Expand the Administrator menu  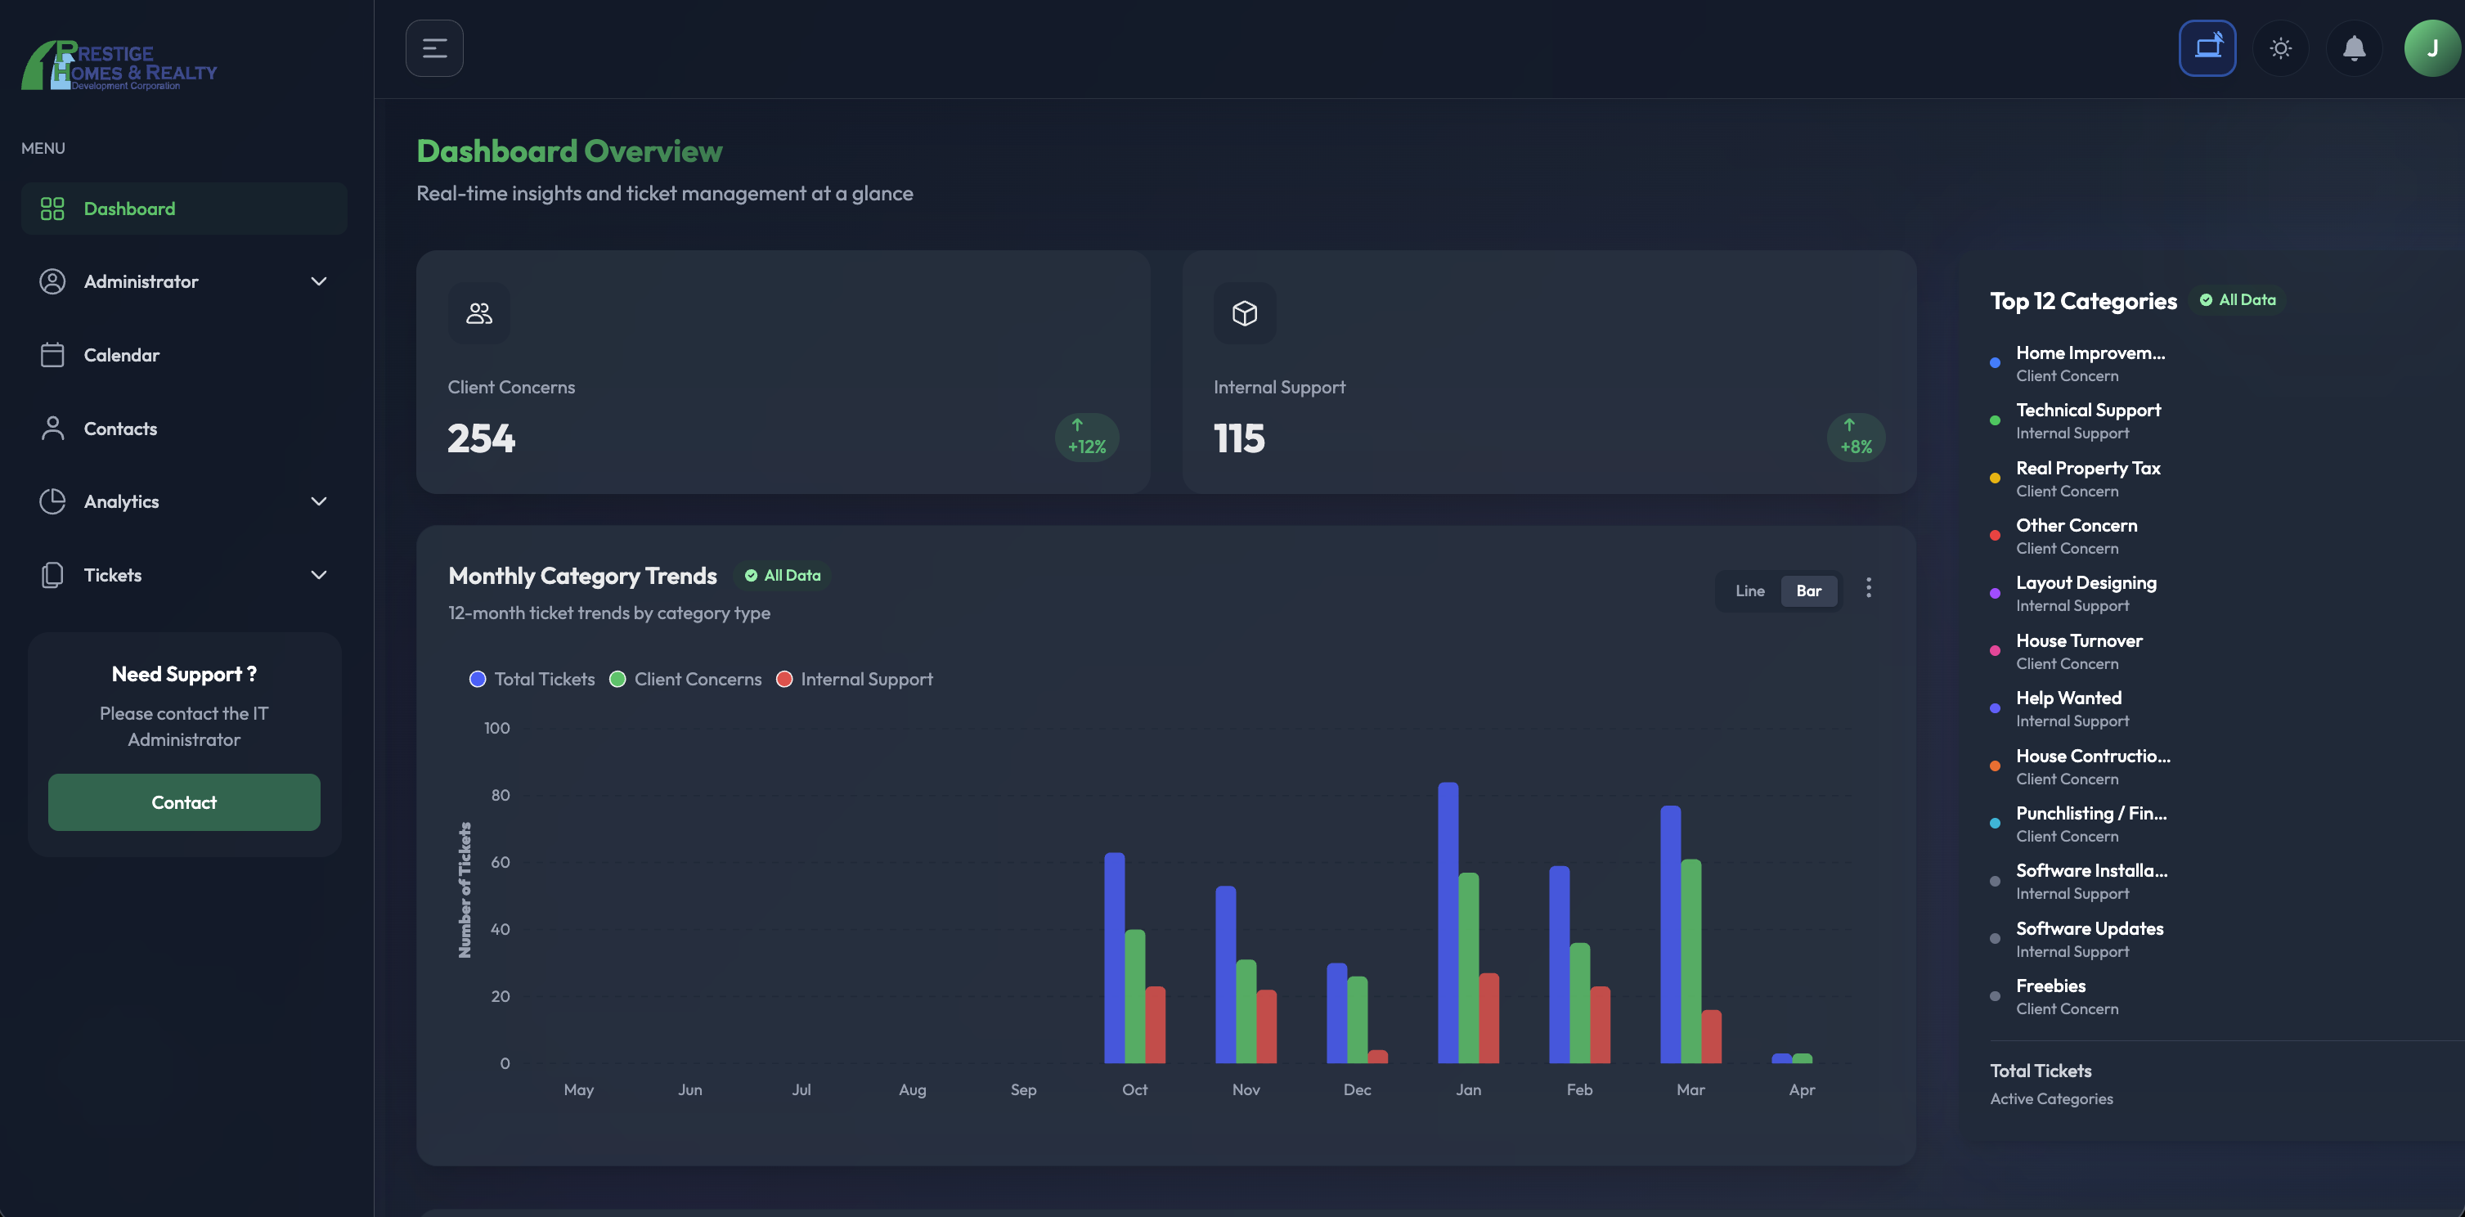click(319, 281)
